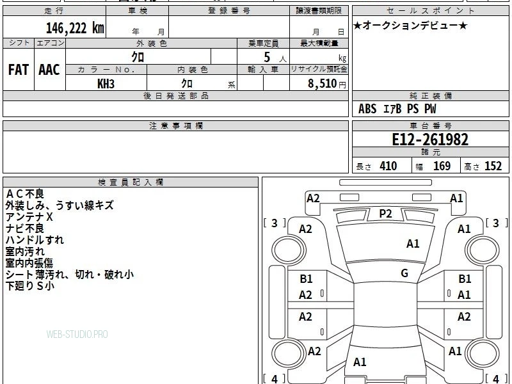Click the 純正装備 section header

tap(430, 95)
